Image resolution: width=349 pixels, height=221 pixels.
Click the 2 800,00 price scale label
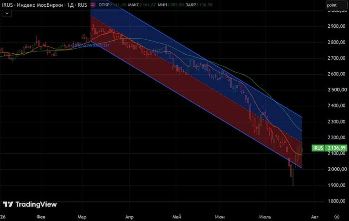(x=337, y=42)
